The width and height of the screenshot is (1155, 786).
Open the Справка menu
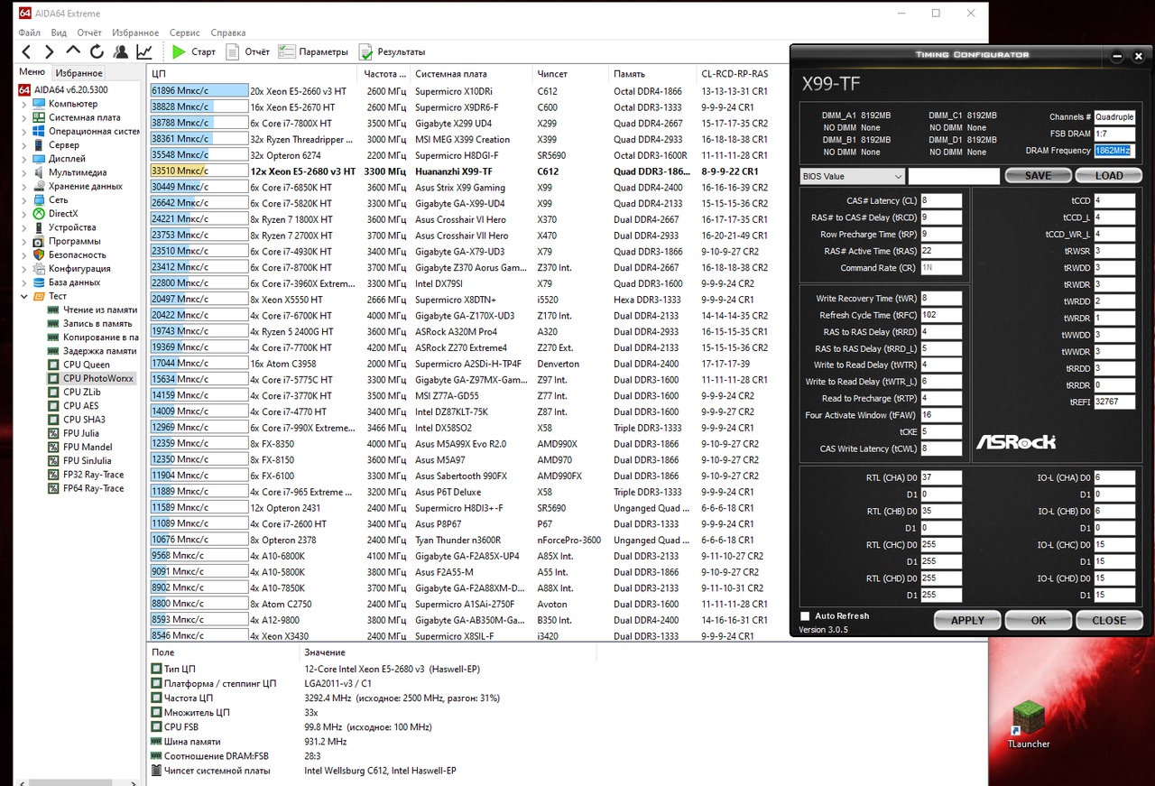pyautogui.click(x=227, y=32)
